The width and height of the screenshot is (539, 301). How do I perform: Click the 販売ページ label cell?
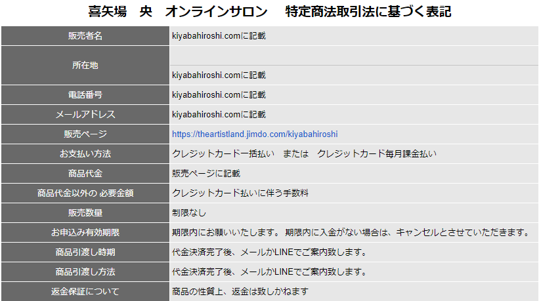[x=85, y=134]
